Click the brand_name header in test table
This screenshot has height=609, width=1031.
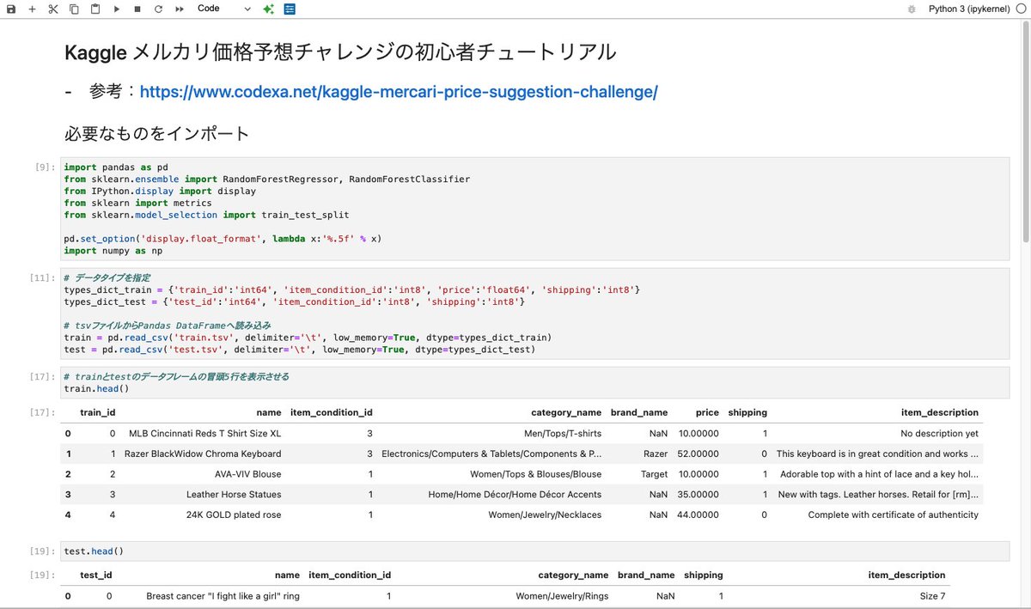646,575
